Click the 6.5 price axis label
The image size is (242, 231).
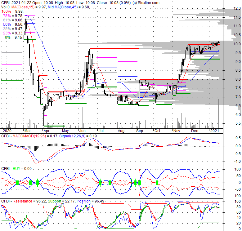pos(238,106)
